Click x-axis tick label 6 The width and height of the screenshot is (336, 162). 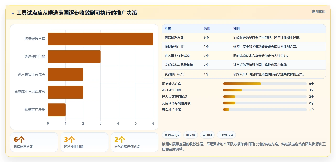click(x=153, y=123)
